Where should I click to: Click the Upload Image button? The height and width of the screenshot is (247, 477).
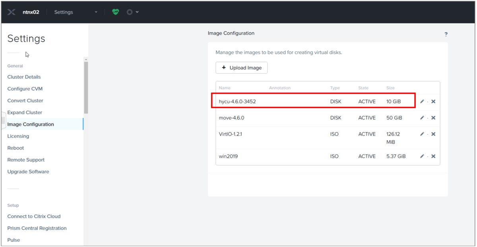pyautogui.click(x=242, y=68)
